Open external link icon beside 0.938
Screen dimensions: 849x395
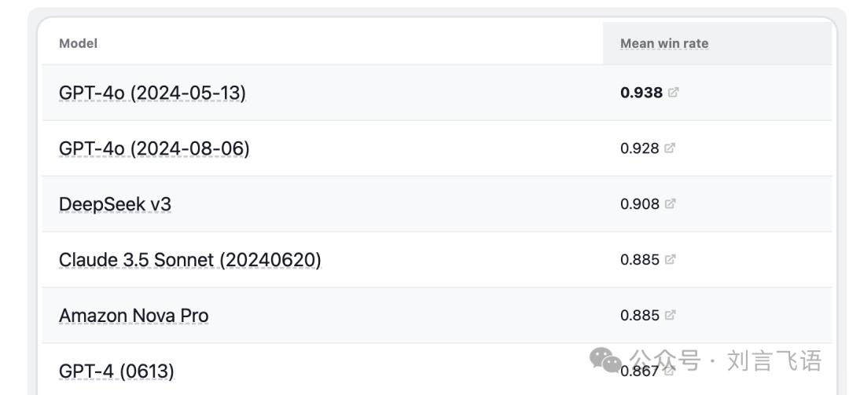point(673,93)
